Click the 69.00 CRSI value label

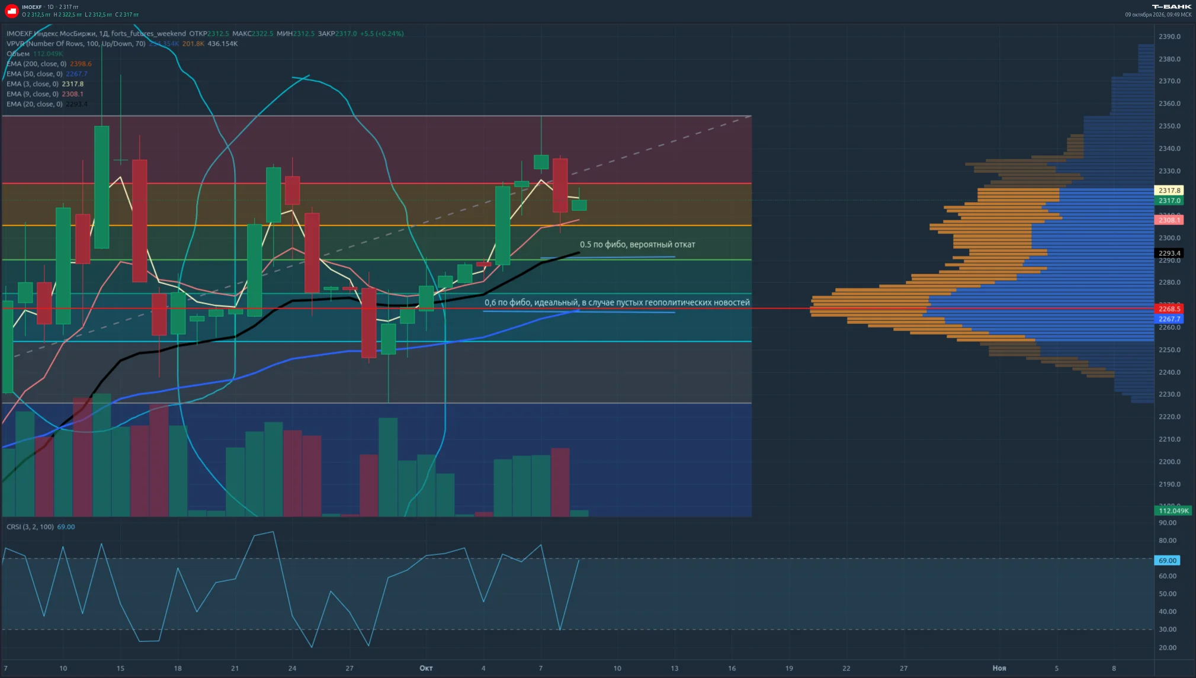[x=1167, y=561]
